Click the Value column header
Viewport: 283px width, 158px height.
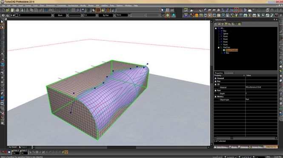(261, 75)
